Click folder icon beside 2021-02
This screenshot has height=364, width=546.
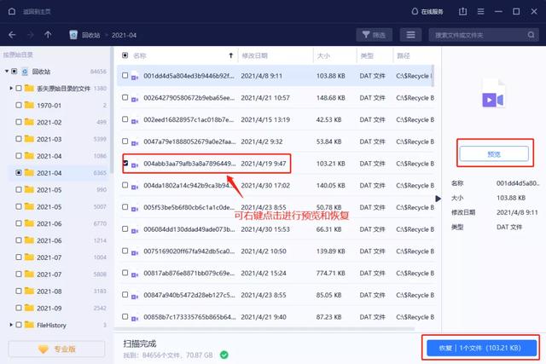point(29,122)
